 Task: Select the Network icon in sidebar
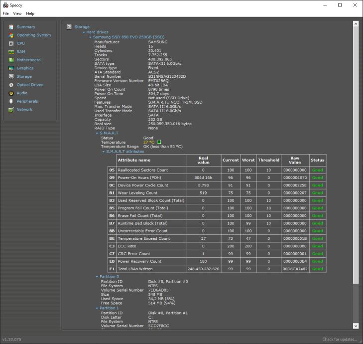tap(11, 110)
